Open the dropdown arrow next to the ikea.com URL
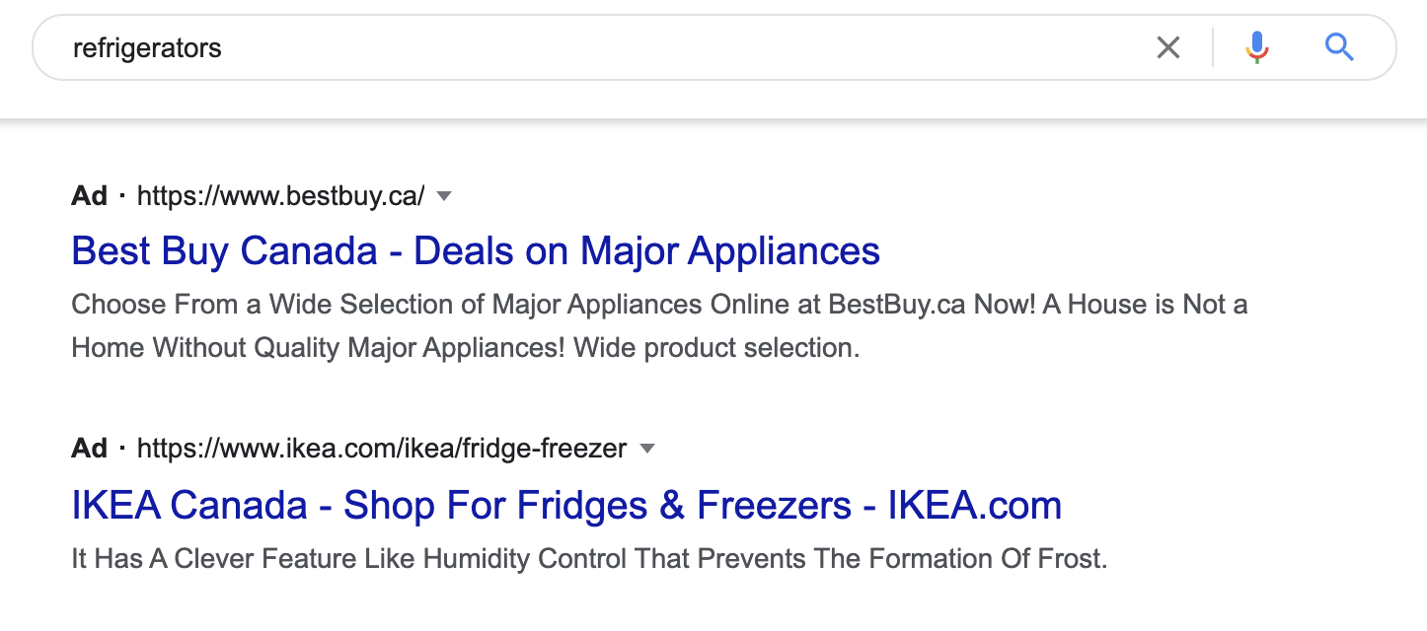This screenshot has width=1427, height=631. pyautogui.click(x=647, y=450)
